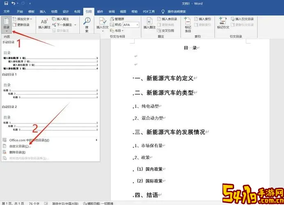Choose 删除目录(R) menu item
This screenshot has height=205, width=284.
pyautogui.click(x=50, y=152)
